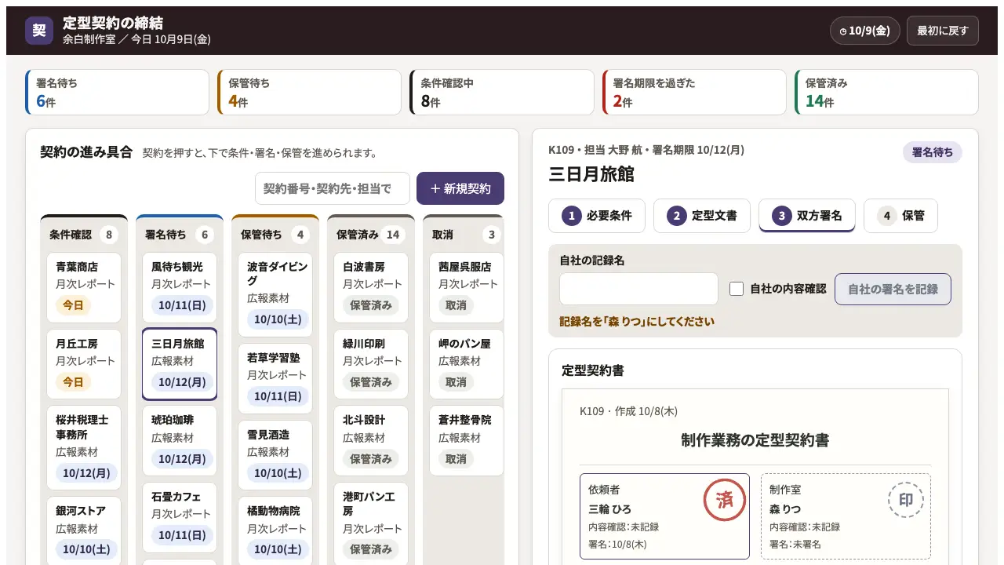The height and width of the screenshot is (565, 1004).
Task: Select the 銀河ストア card
Action: pos(84,531)
